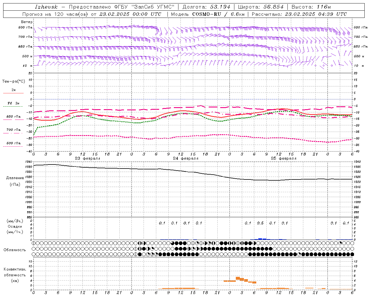Click the "Осадки" precipitation label
Viewport: 369px width, 295px height.
[15, 226]
